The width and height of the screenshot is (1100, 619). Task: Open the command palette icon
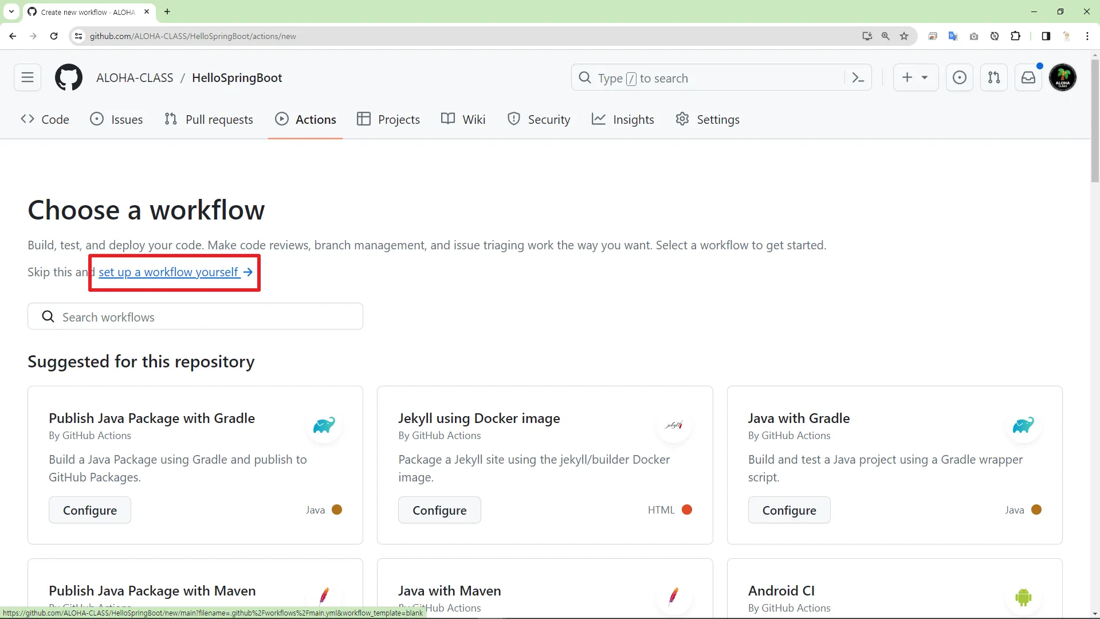click(x=858, y=77)
